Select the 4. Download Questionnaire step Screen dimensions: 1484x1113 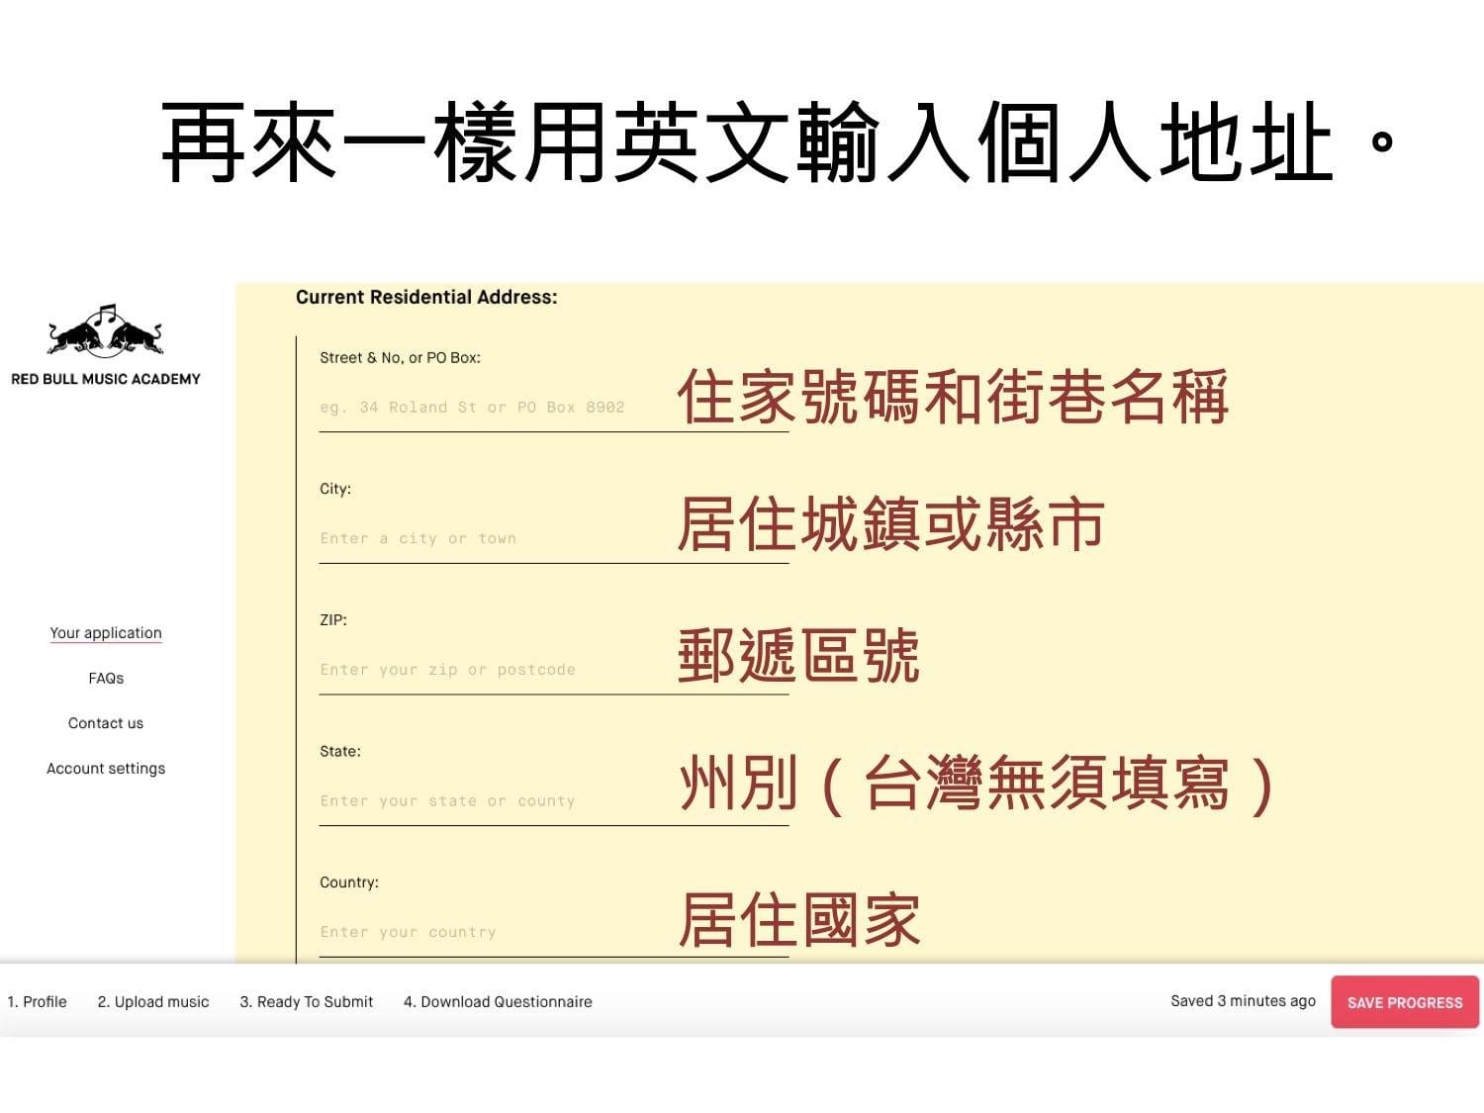click(x=498, y=1002)
